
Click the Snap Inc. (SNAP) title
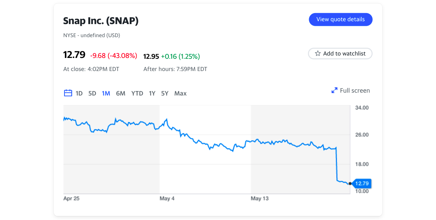tap(101, 21)
